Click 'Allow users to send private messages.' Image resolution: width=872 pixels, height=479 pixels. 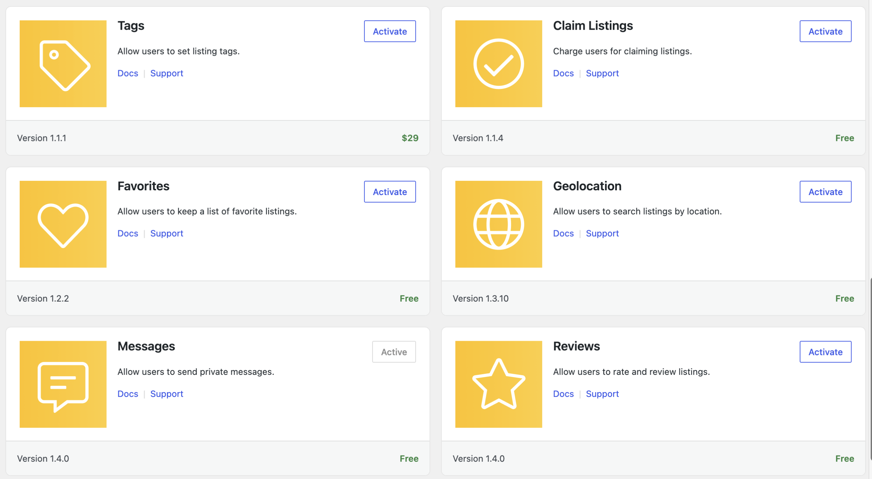point(196,372)
